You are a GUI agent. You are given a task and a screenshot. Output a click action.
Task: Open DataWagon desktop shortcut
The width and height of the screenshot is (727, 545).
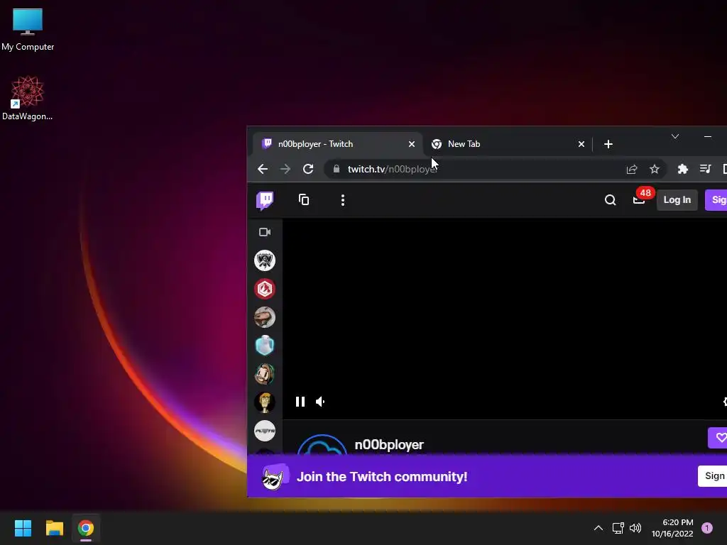point(28,98)
